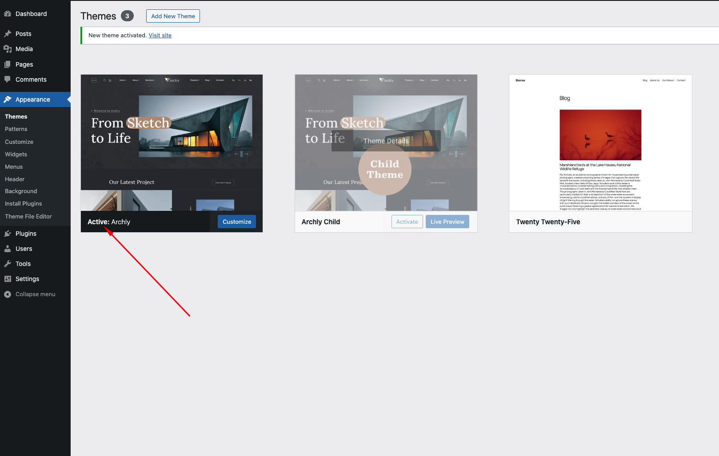Open the Tools menu label

tap(23, 264)
